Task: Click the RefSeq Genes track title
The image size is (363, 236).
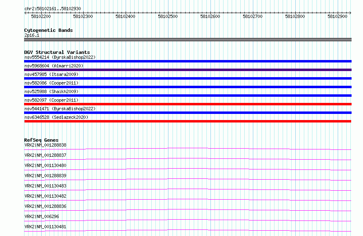Action: [x=41, y=140]
